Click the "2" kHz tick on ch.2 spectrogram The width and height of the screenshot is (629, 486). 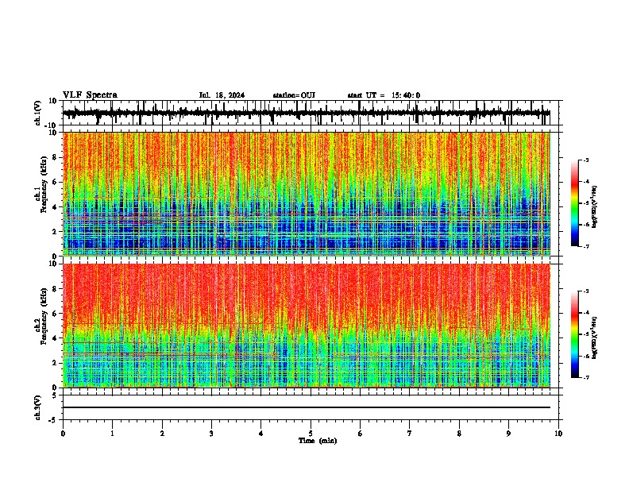coord(55,363)
